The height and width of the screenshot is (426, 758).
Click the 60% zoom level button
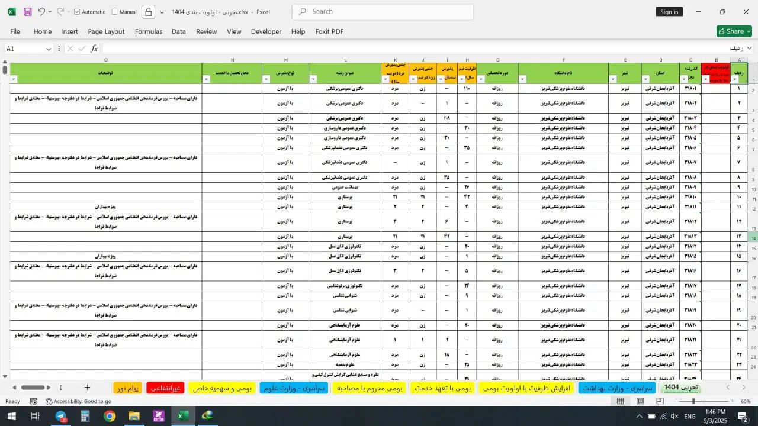point(746,401)
